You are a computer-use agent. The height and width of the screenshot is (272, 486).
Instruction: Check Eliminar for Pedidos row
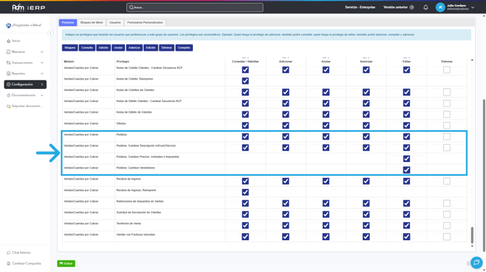point(447,137)
